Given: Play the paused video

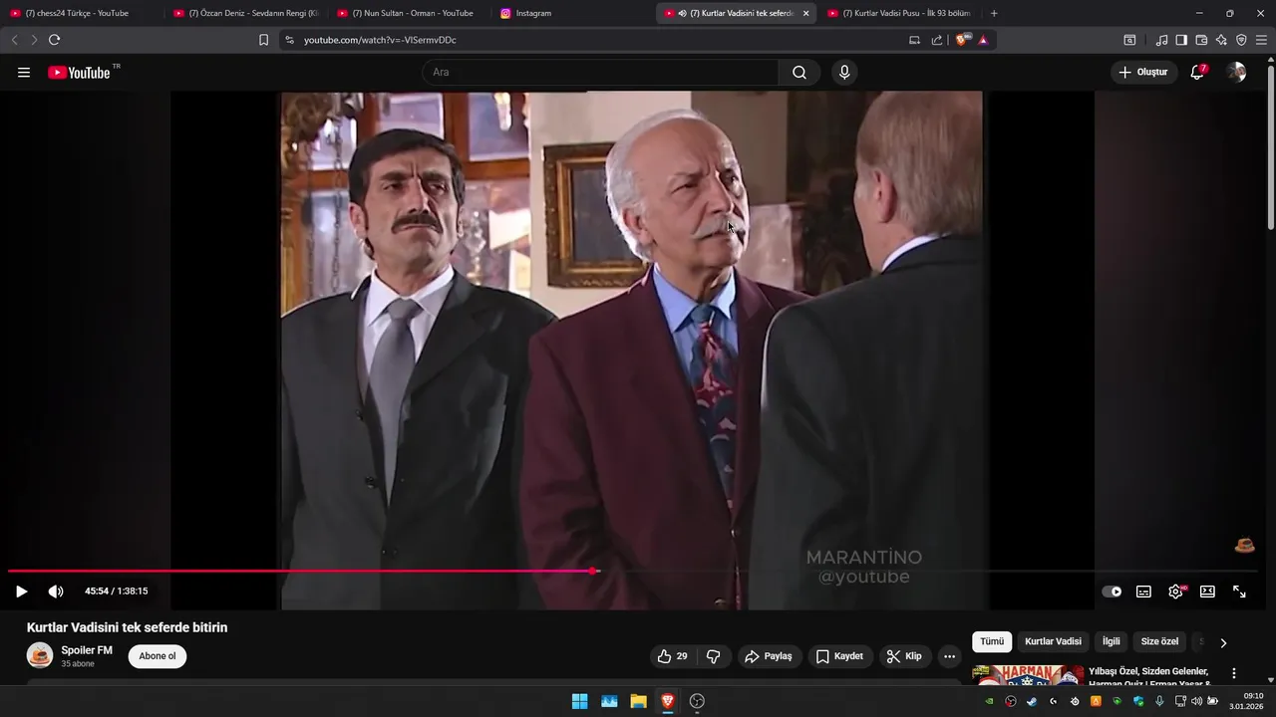Looking at the screenshot, I should click(21, 592).
